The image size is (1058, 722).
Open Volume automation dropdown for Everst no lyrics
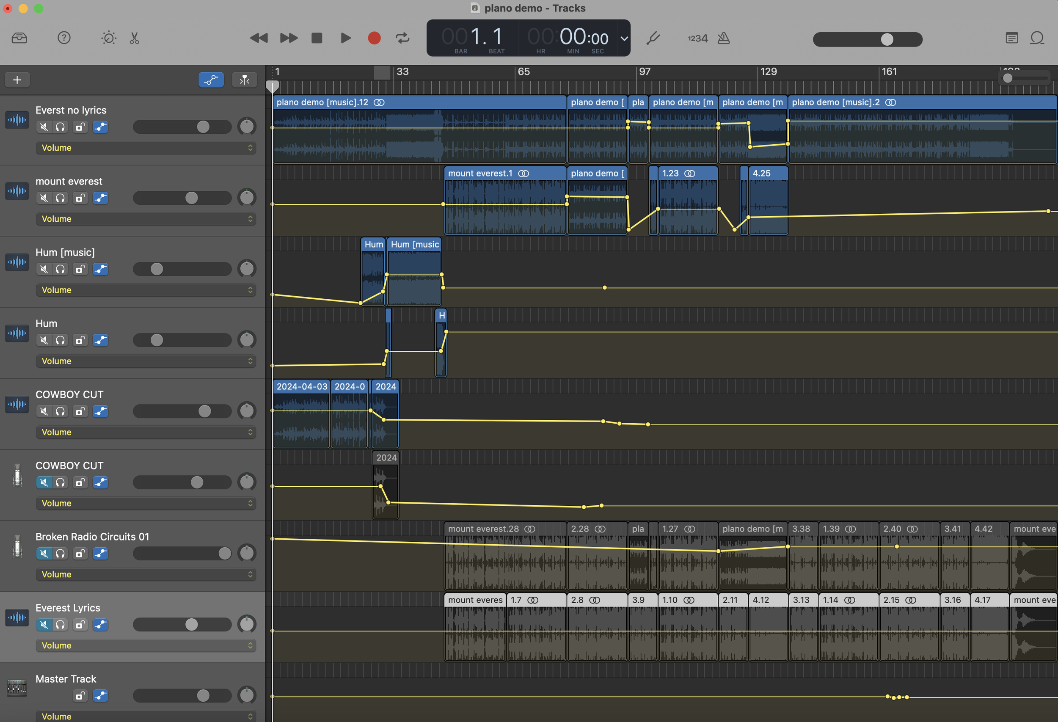click(146, 148)
